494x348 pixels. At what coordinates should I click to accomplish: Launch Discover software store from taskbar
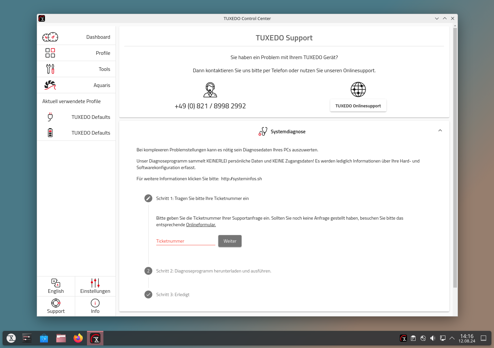(x=44, y=338)
